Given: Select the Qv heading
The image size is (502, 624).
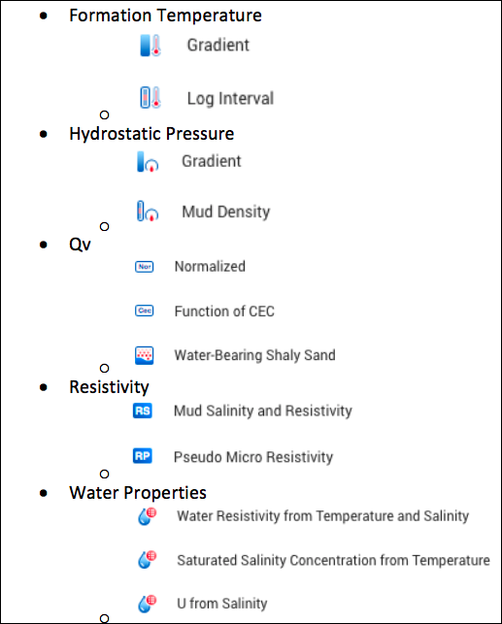Looking at the screenshot, I should click(x=80, y=244).
